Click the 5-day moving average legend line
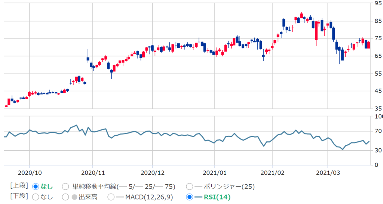The image size is (383, 204). pyautogui.click(x=122, y=186)
